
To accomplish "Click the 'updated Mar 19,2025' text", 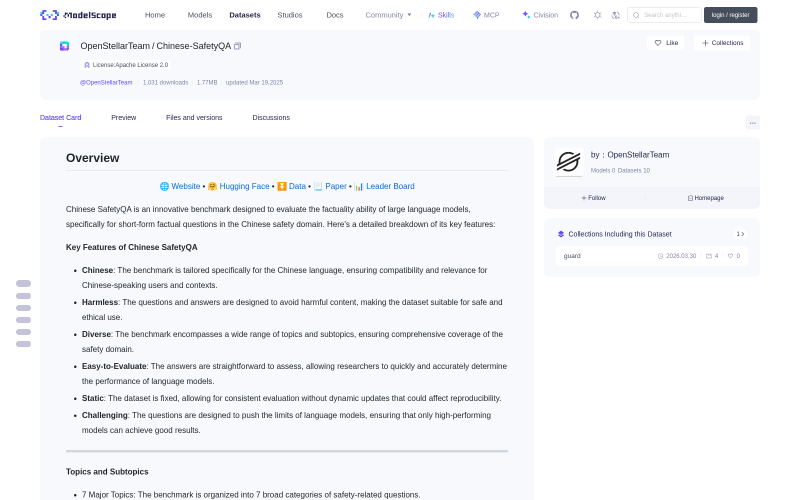I will tap(254, 82).
